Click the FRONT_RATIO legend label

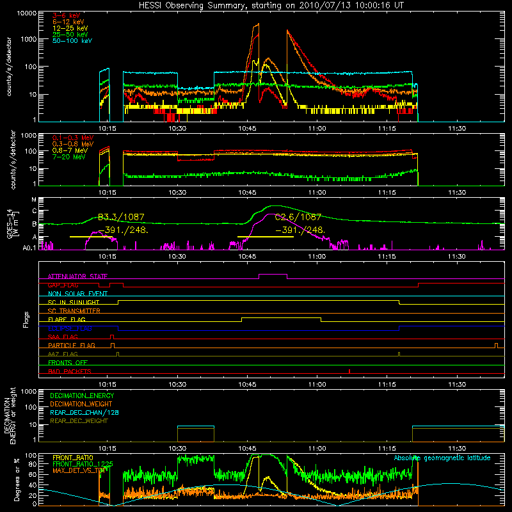click(x=73, y=458)
